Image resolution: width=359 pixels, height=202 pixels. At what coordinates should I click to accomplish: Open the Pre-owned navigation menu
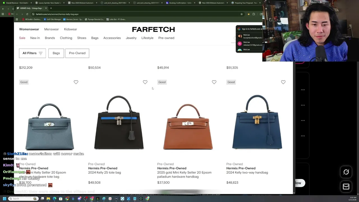[x=166, y=38]
